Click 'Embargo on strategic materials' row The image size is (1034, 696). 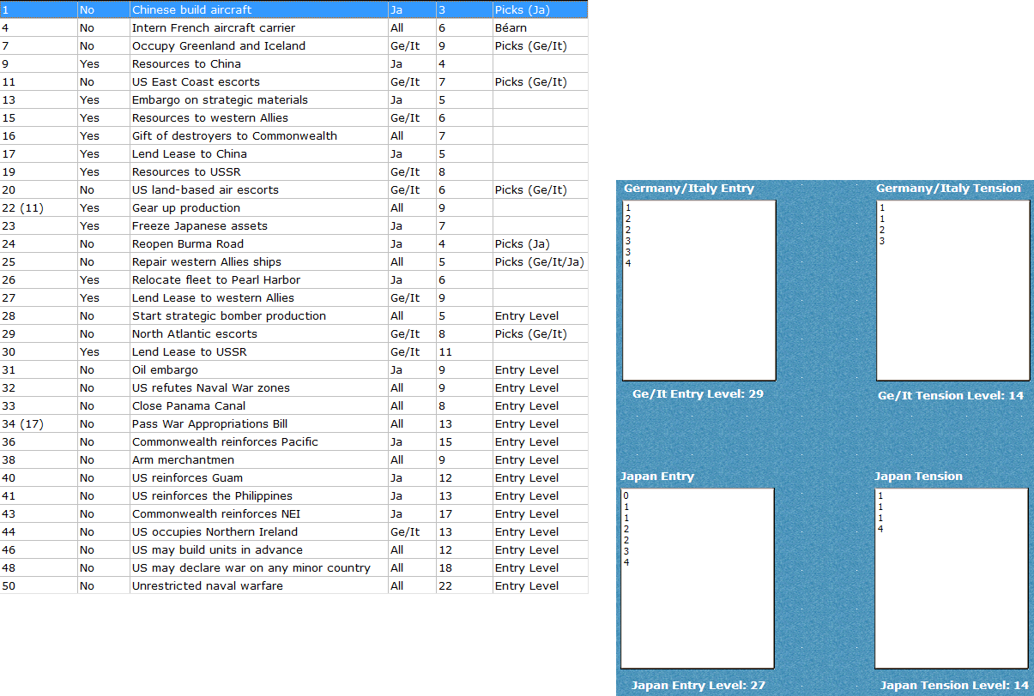pyautogui.click(x=294, y=99)
